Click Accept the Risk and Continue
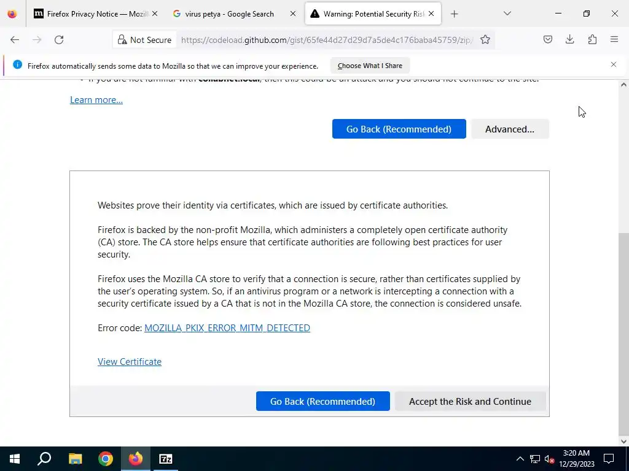The width and height of the screenshot is (629, 471). tap(470, 401)
